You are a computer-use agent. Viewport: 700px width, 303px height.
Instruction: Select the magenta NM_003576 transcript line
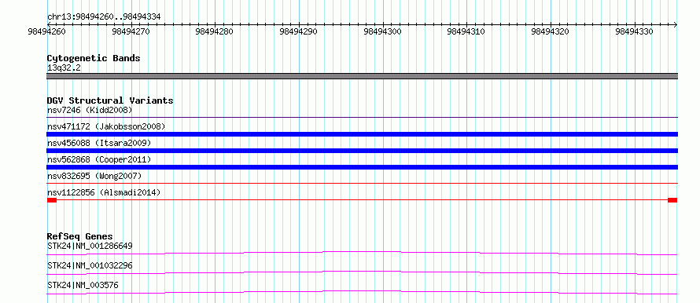point(362,292)
